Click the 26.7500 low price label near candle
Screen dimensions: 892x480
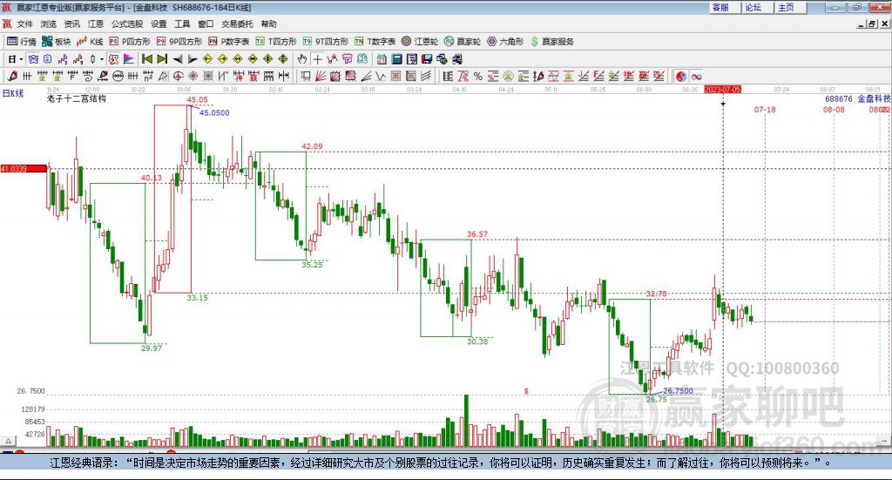coord(678,391)
